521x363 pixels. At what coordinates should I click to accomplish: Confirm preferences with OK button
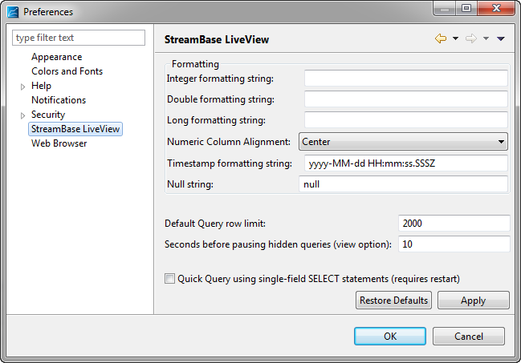(390, 336)
